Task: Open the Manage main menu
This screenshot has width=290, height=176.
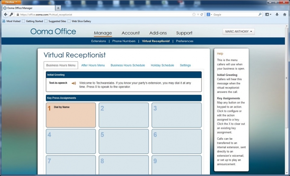Action: (x=103, y=33)
